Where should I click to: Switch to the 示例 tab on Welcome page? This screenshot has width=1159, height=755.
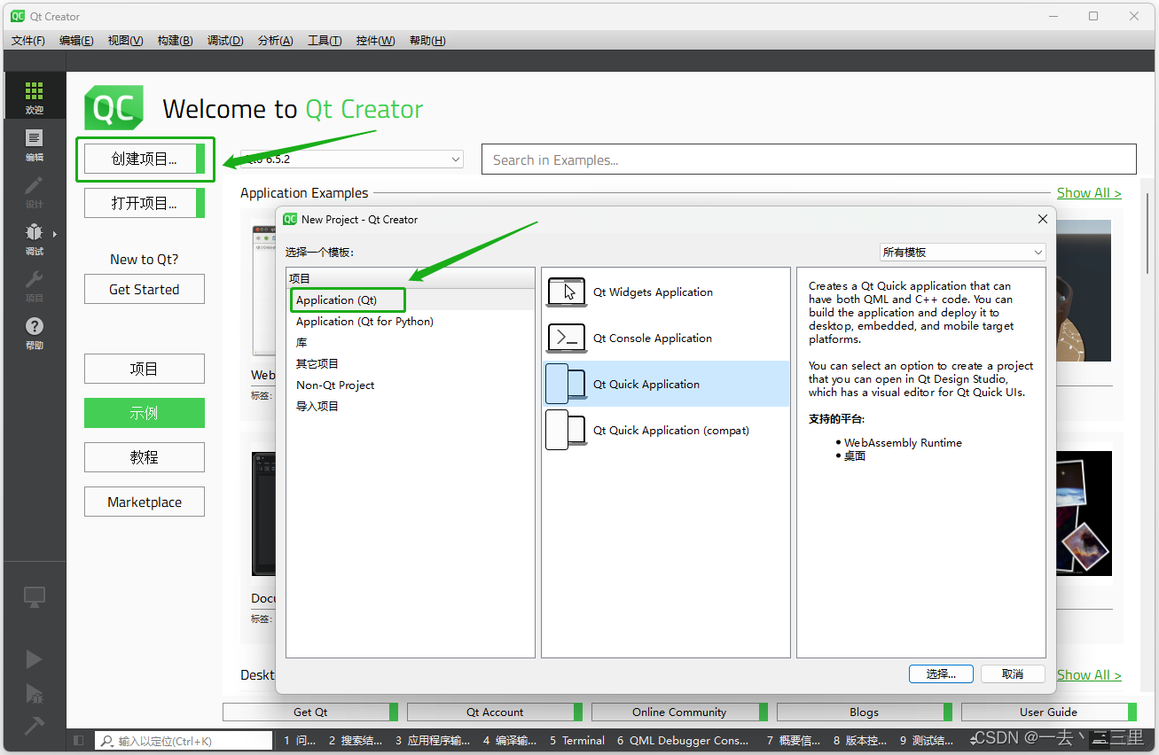(145, 413)
